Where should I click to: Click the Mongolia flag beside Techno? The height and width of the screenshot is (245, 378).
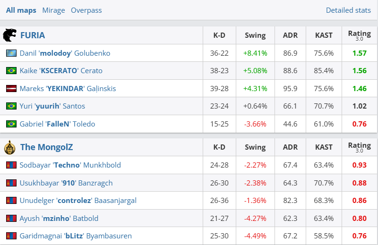11,165
